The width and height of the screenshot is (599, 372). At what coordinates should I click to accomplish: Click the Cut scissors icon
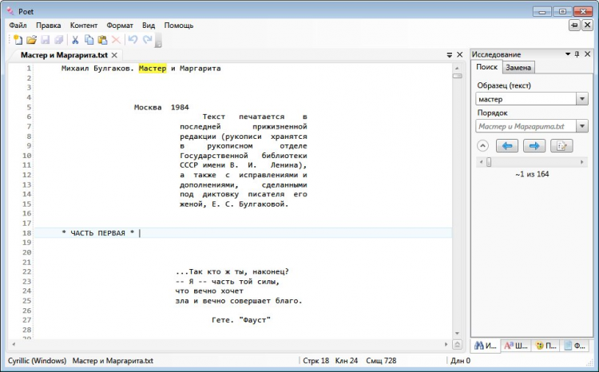tap(75, 39)
